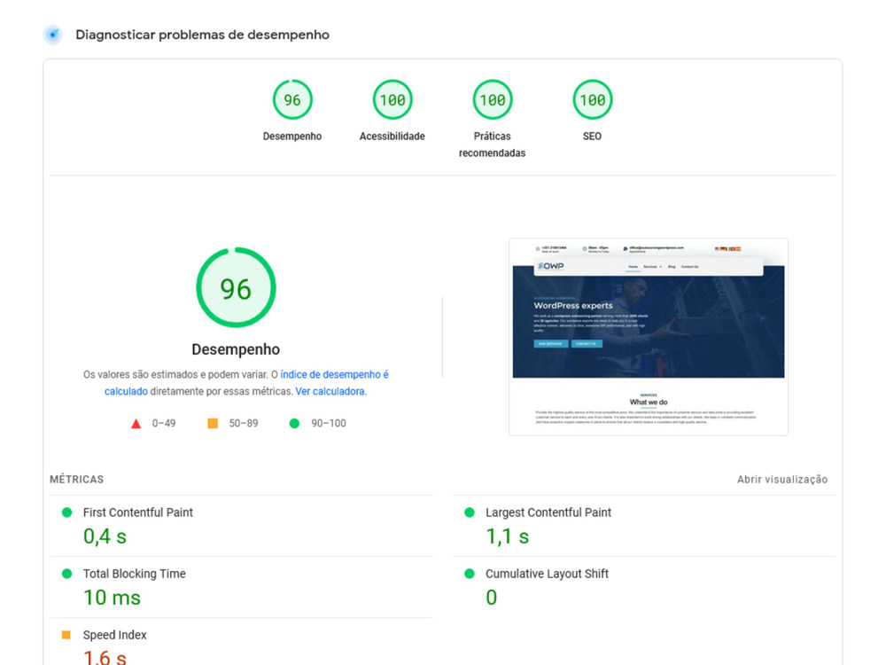This screenshot has height=665, width=886.
Task: Click 'Abrir visualização' to expand metrics
Action: [782, 480]
